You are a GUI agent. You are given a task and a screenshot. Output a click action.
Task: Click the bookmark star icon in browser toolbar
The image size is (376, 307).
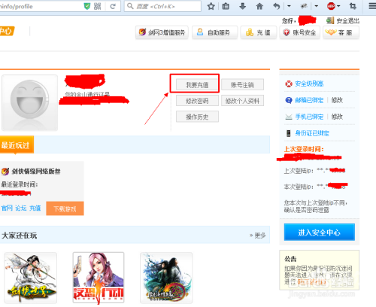coord(211,6)
